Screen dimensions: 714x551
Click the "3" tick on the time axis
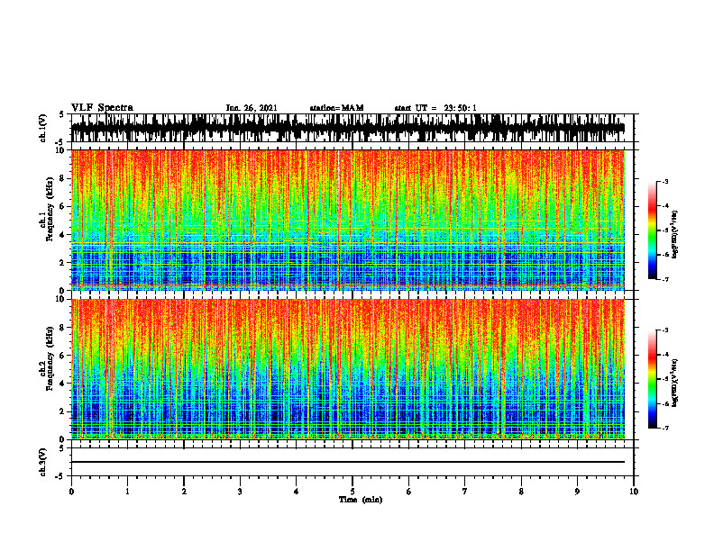pos(240,492)
